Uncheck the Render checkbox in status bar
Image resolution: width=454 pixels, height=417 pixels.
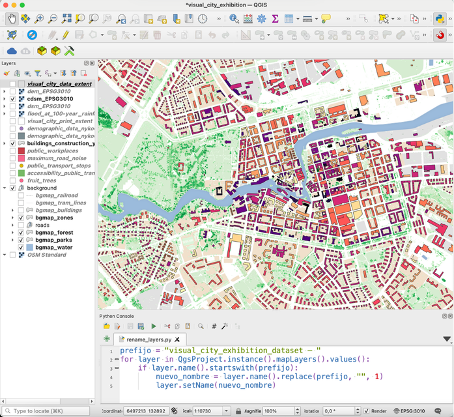(x=366, y=411)
